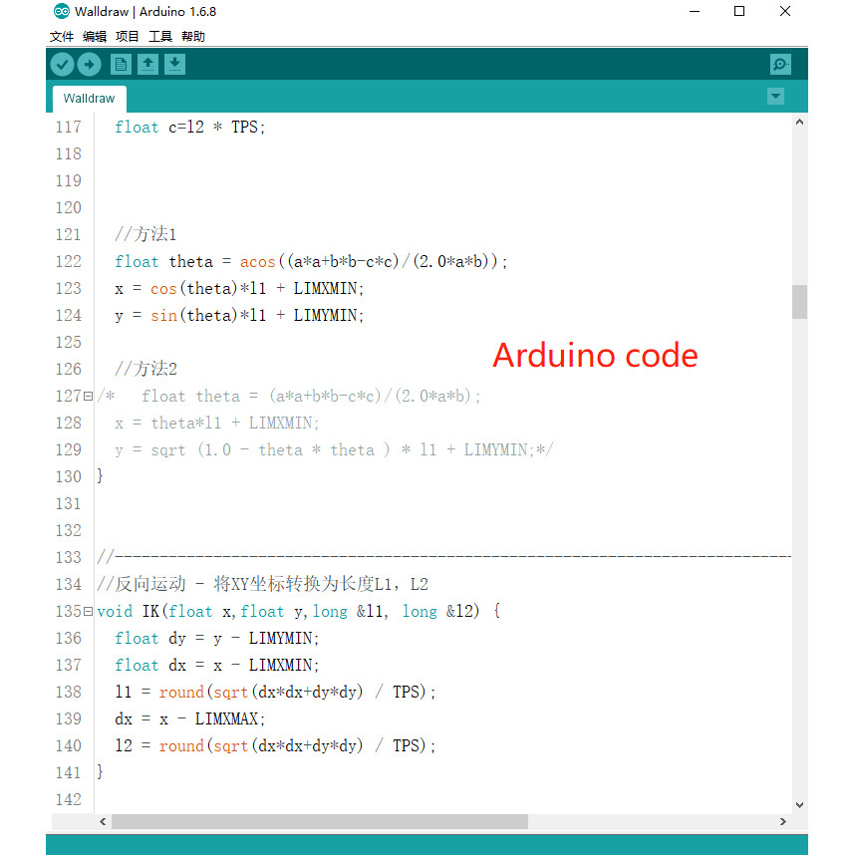Click the Save sketch down-arrow icon
The width and height of the screenshot is (855, 855).
click(174, 65)
